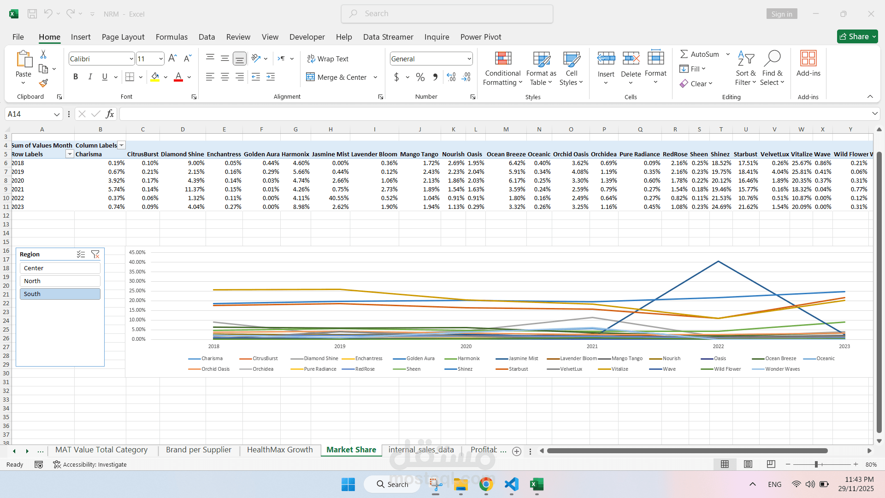This screenshot has height=498, width=885.
Task: Open the font size dropdown
Action: 161,59
